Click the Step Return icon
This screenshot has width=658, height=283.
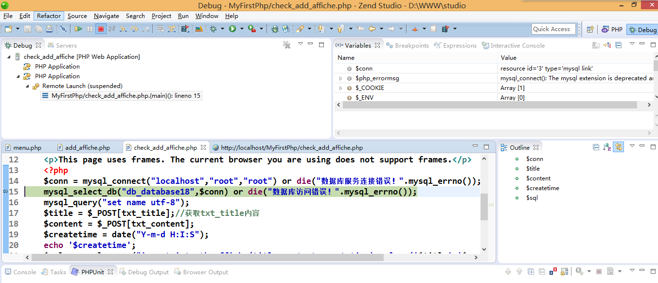[146, 29]
